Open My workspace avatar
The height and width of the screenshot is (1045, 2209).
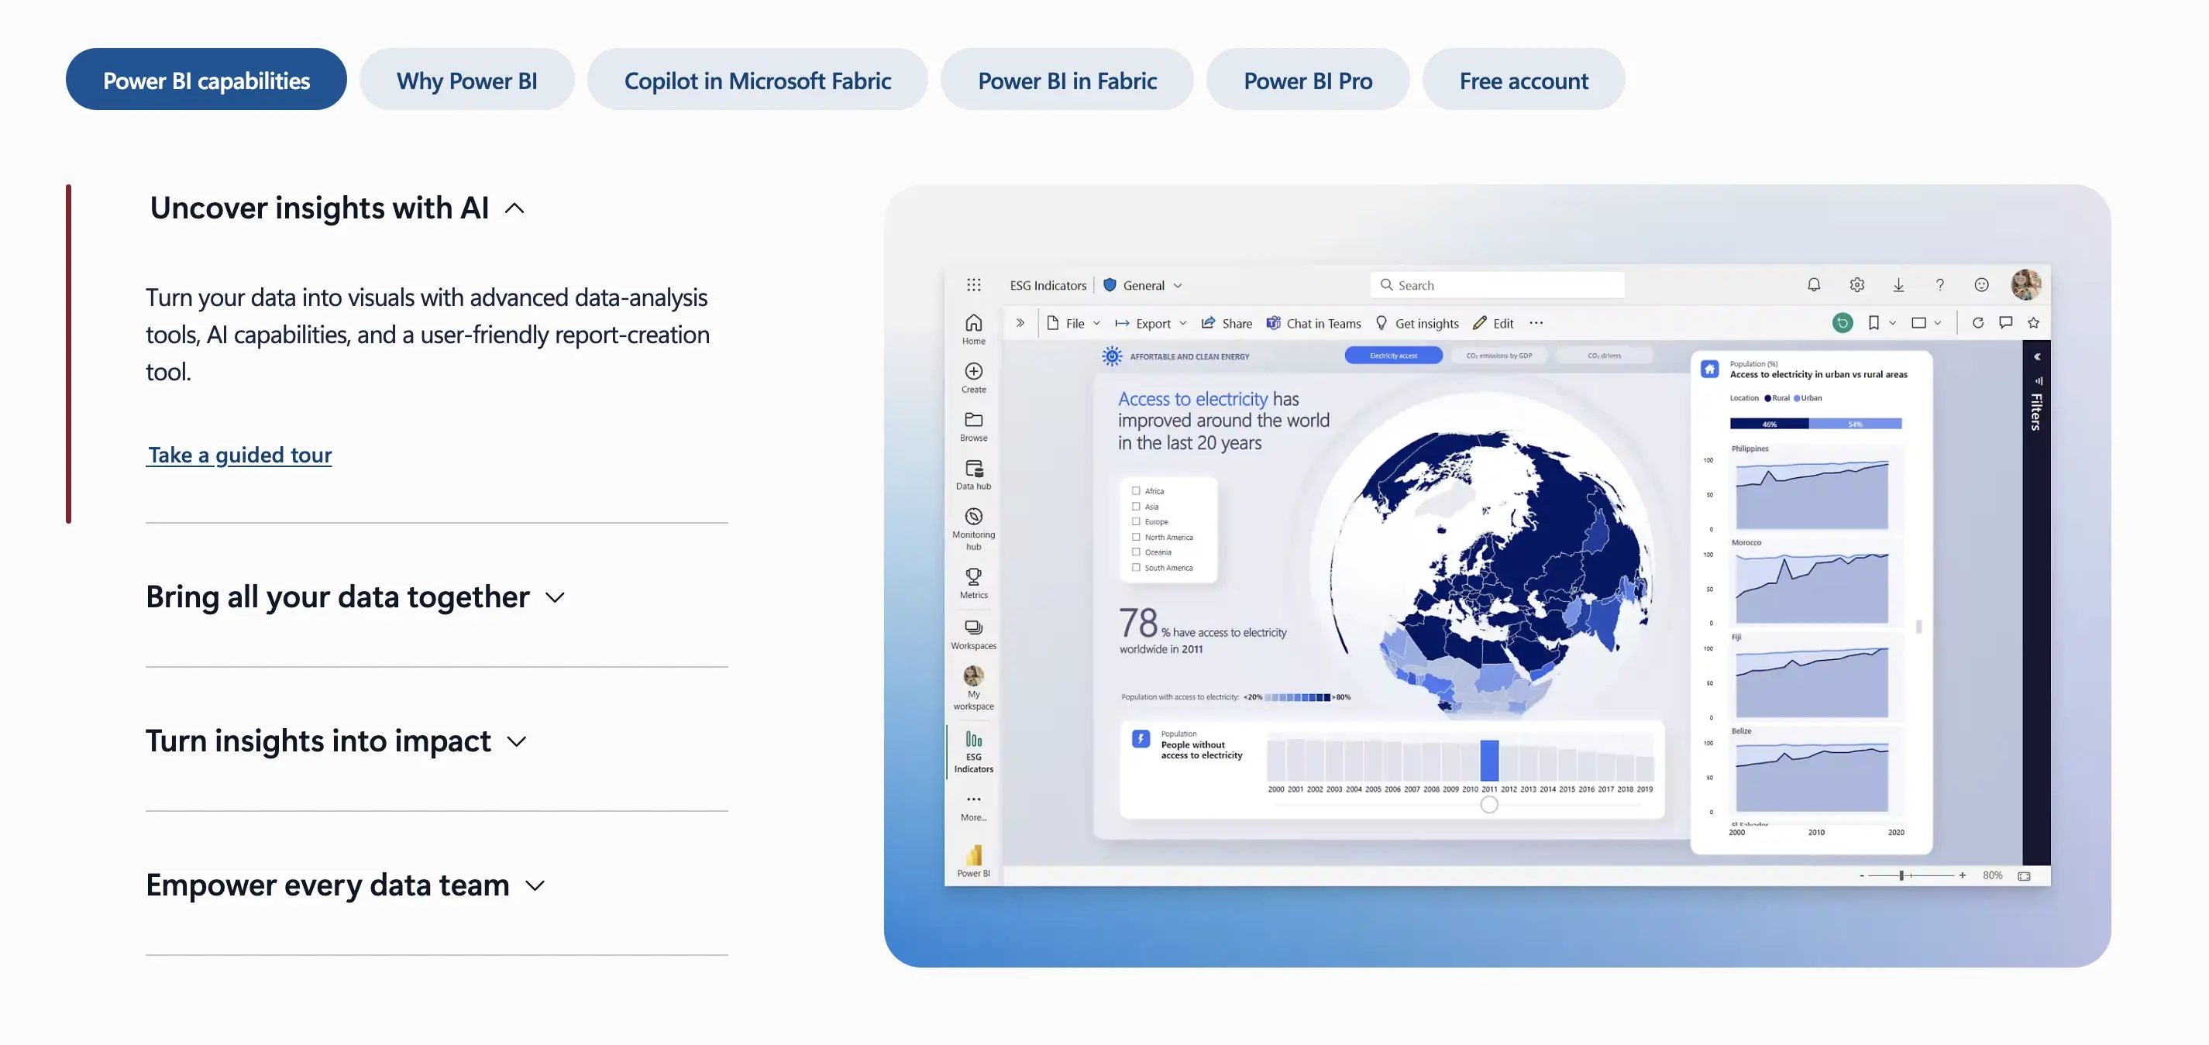pos(973,675)
